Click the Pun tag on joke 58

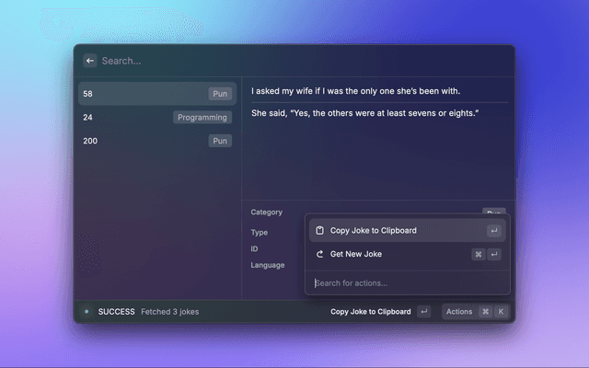[220, 94]
